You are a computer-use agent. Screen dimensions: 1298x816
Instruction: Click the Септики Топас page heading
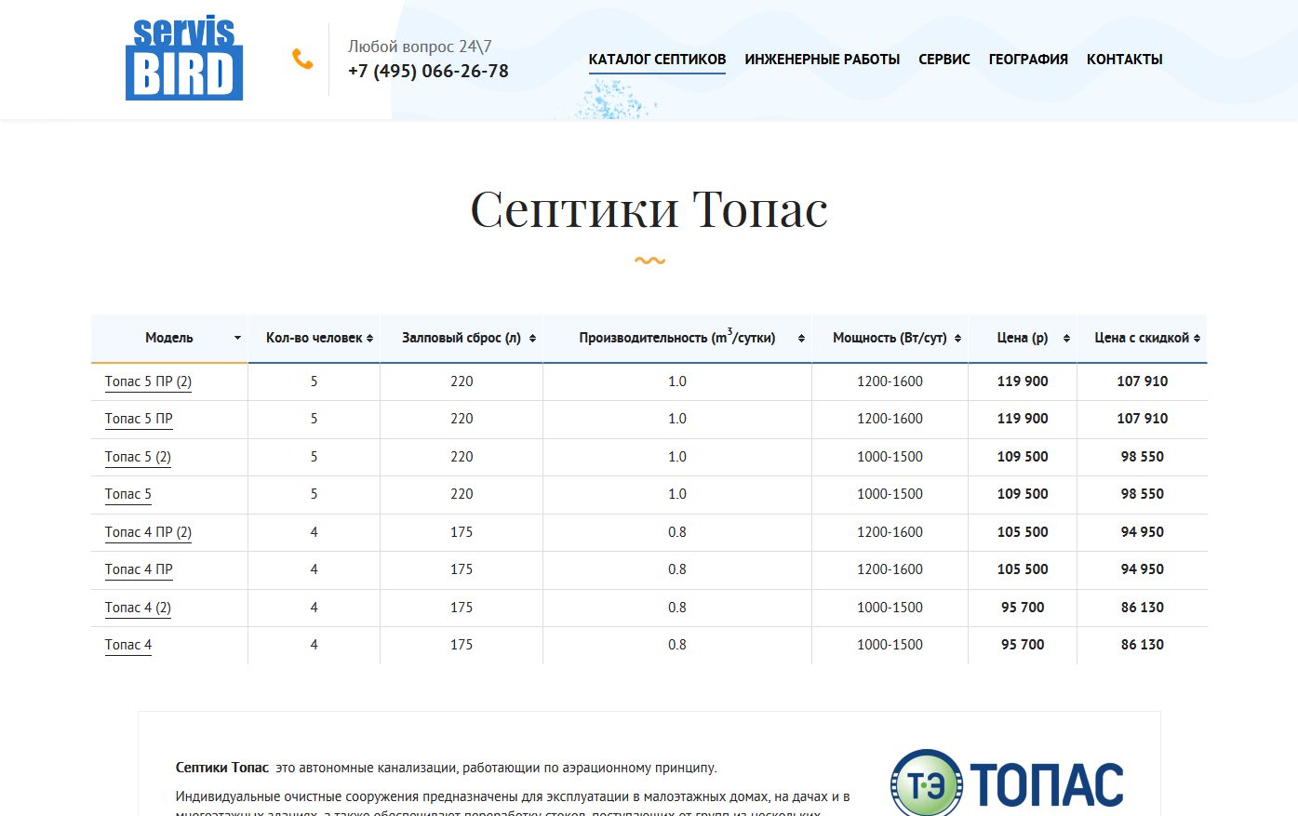[649, 208]
